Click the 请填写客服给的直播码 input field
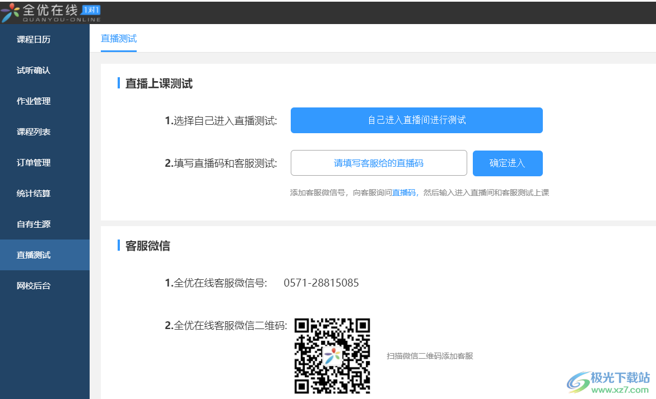Screen dimensions: 656x399 pyautogui.click(x=379, y=163)
